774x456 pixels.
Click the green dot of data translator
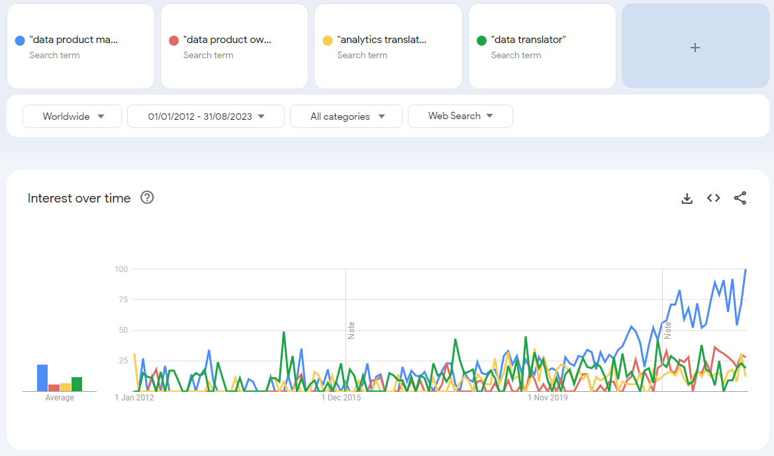click(481, 40)
